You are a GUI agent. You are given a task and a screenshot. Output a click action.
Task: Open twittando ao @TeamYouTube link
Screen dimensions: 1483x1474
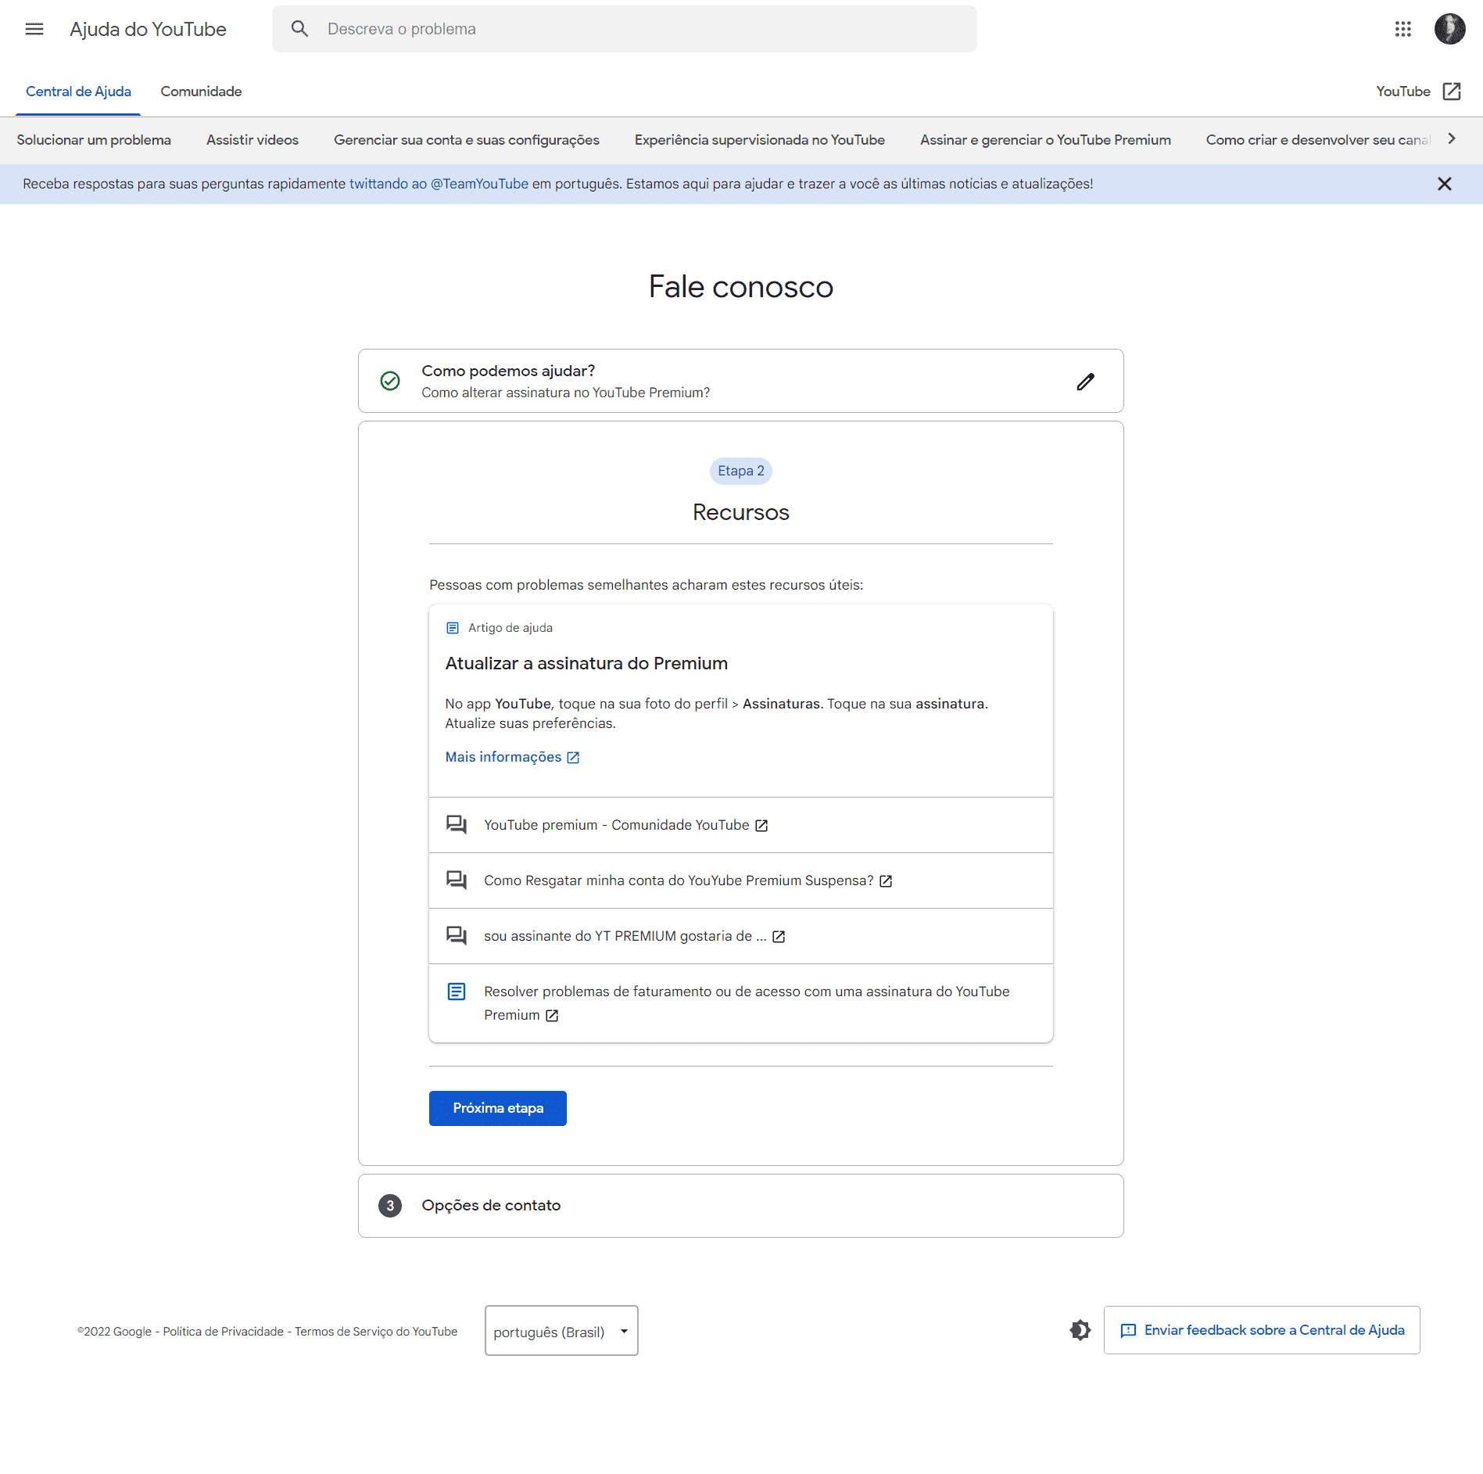(439, 184)
